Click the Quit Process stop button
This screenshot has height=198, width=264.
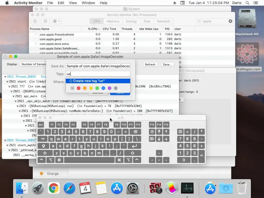click(x=35, y=21)
